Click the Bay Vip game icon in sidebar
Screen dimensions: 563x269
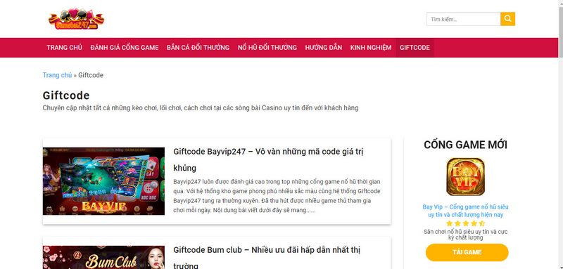(465, 177)
